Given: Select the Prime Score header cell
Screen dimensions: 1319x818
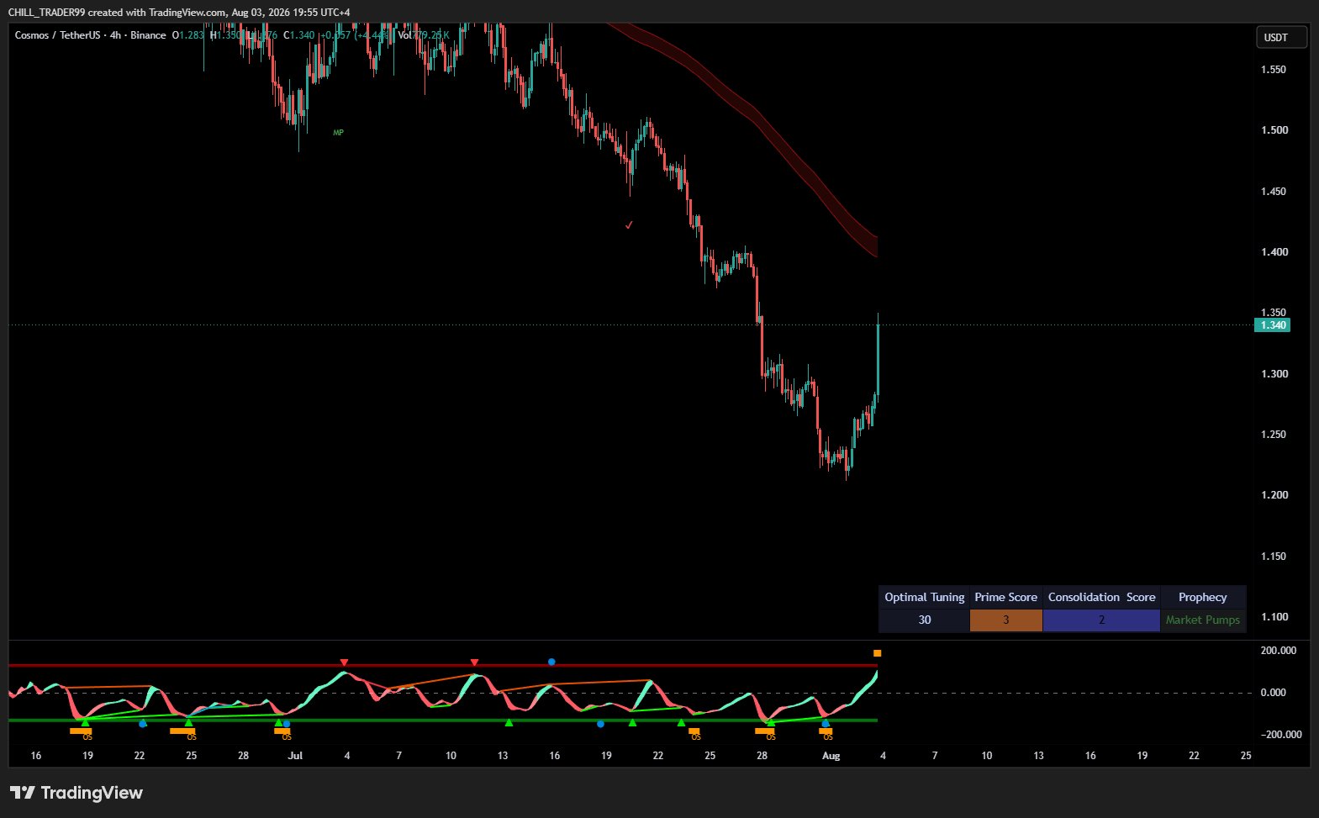Looking at the screenshot, I should pyautogui.click(x=1005, y=597).
